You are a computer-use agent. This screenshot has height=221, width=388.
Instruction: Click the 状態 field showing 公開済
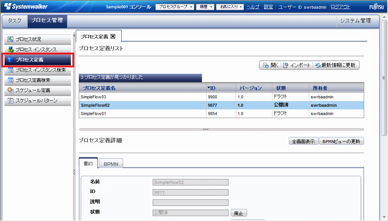point(191,213)
